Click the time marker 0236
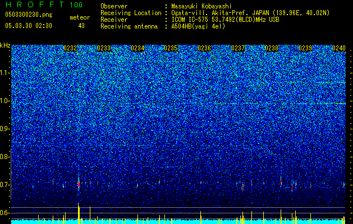The width and height of the screenshot is (353, 224). coord(204,48)
